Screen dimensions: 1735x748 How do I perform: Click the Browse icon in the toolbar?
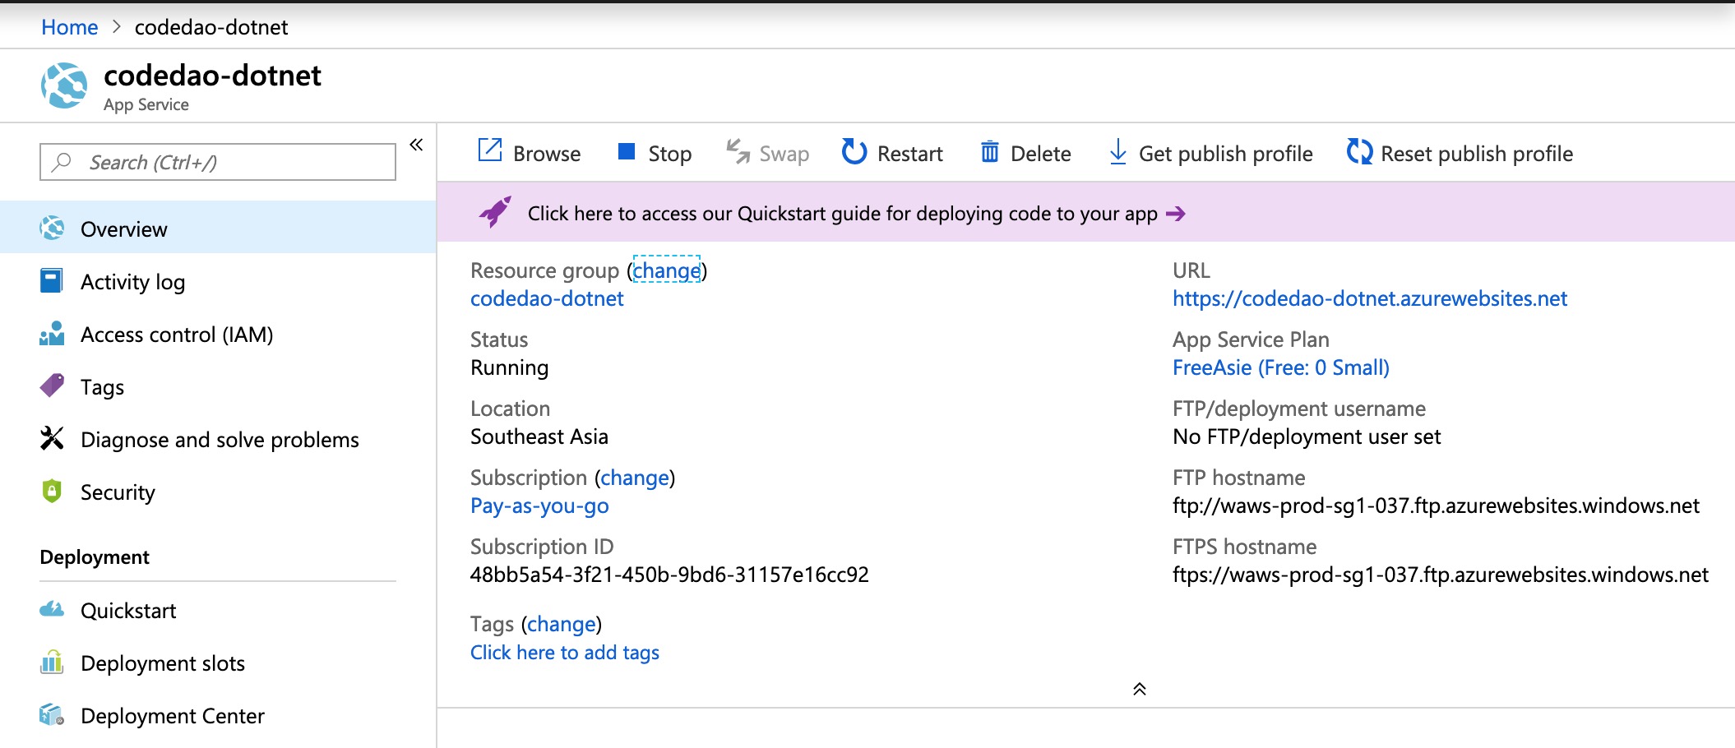(x=490, y=151)
